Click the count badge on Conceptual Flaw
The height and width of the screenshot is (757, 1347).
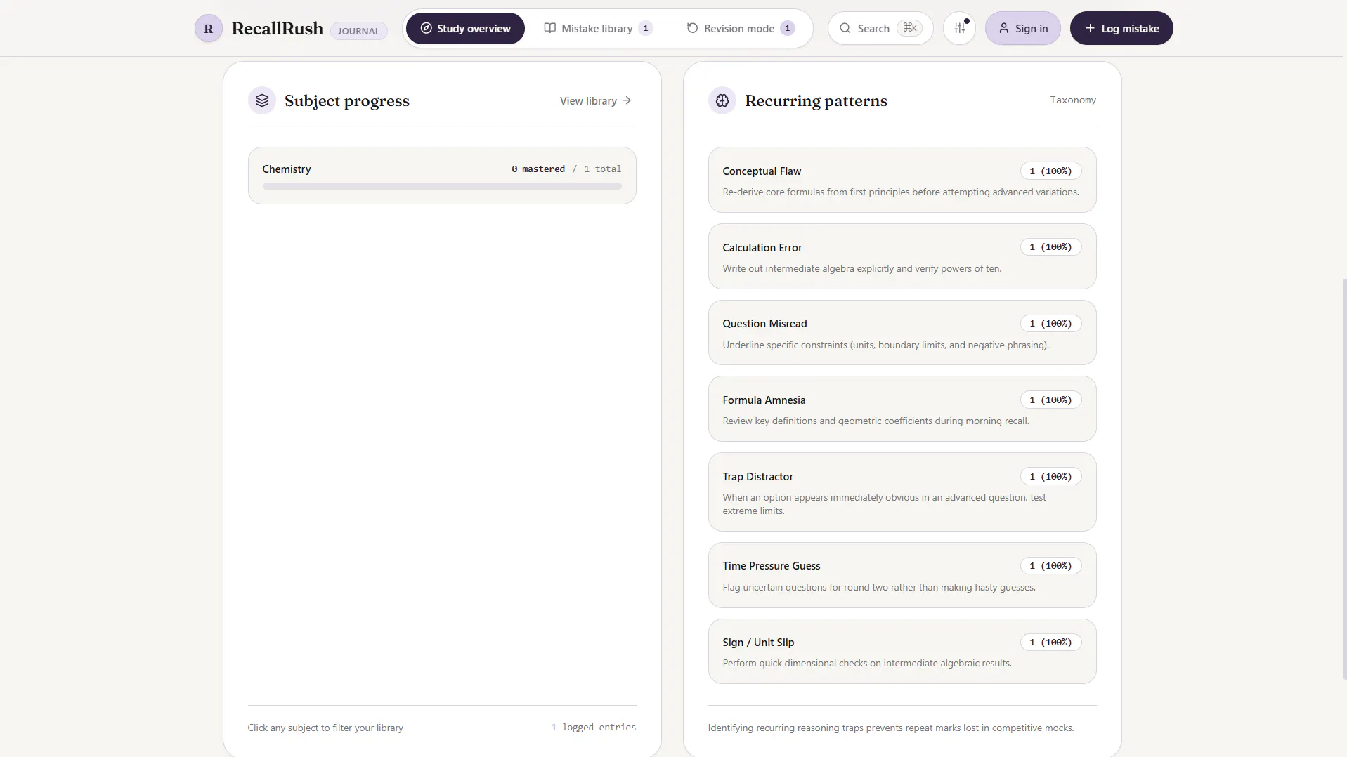1050,171
